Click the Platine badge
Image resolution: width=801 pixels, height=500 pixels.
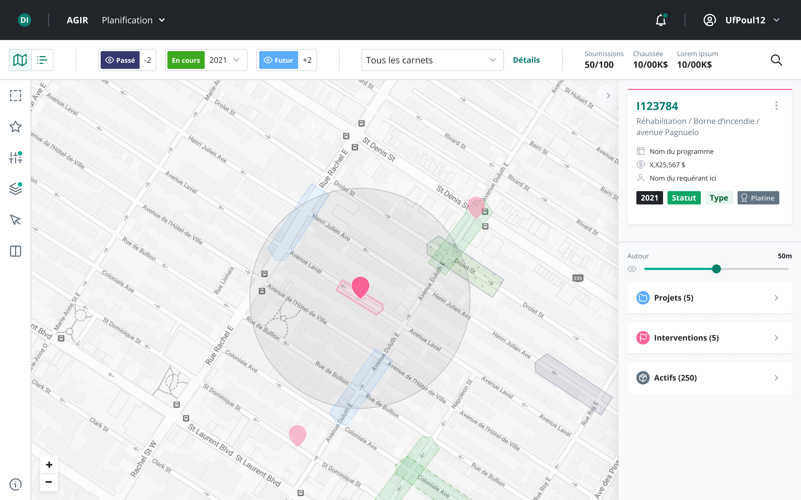[x=758, y=198]
